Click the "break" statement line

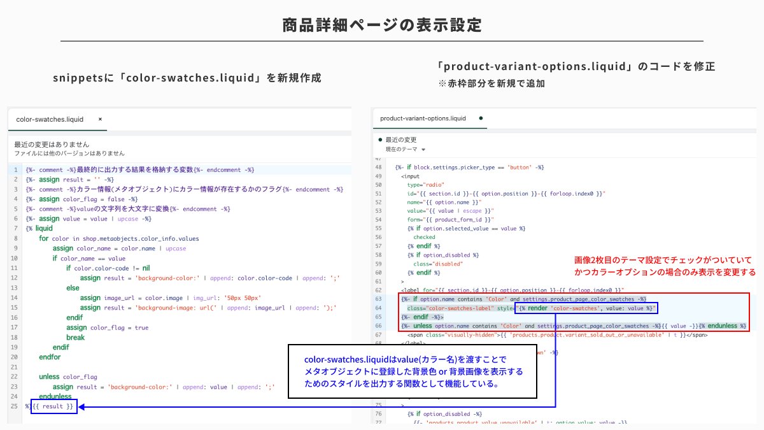point(76,337)
